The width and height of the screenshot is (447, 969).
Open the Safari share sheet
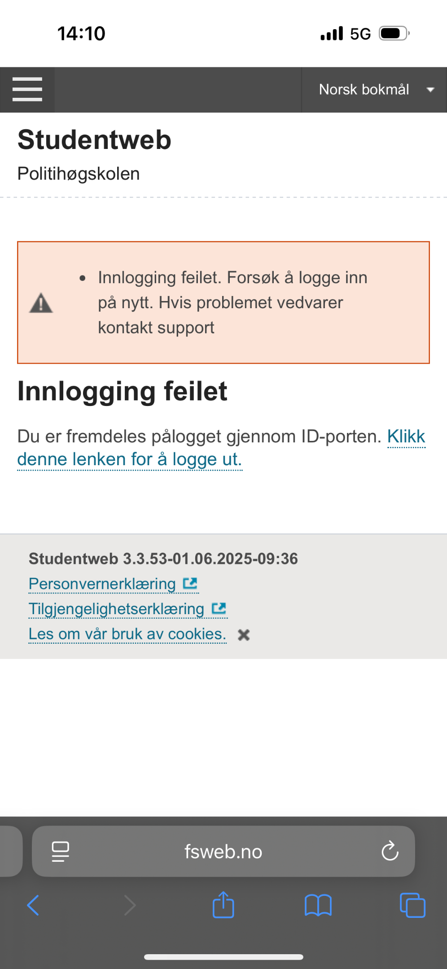223,904
